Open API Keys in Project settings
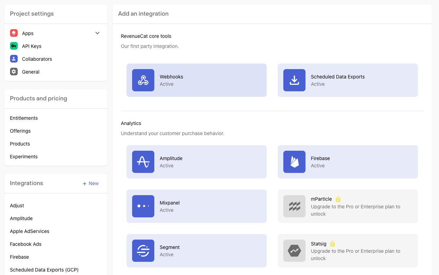 pos(32,46)
